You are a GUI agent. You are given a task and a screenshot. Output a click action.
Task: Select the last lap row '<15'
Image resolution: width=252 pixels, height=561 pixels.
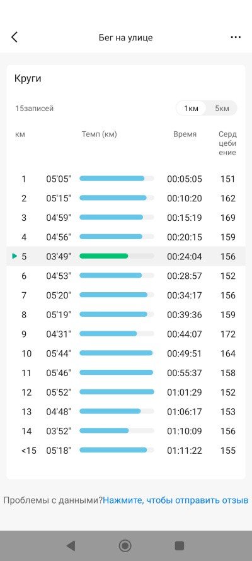pyautogui.click(x=126, y=451)
